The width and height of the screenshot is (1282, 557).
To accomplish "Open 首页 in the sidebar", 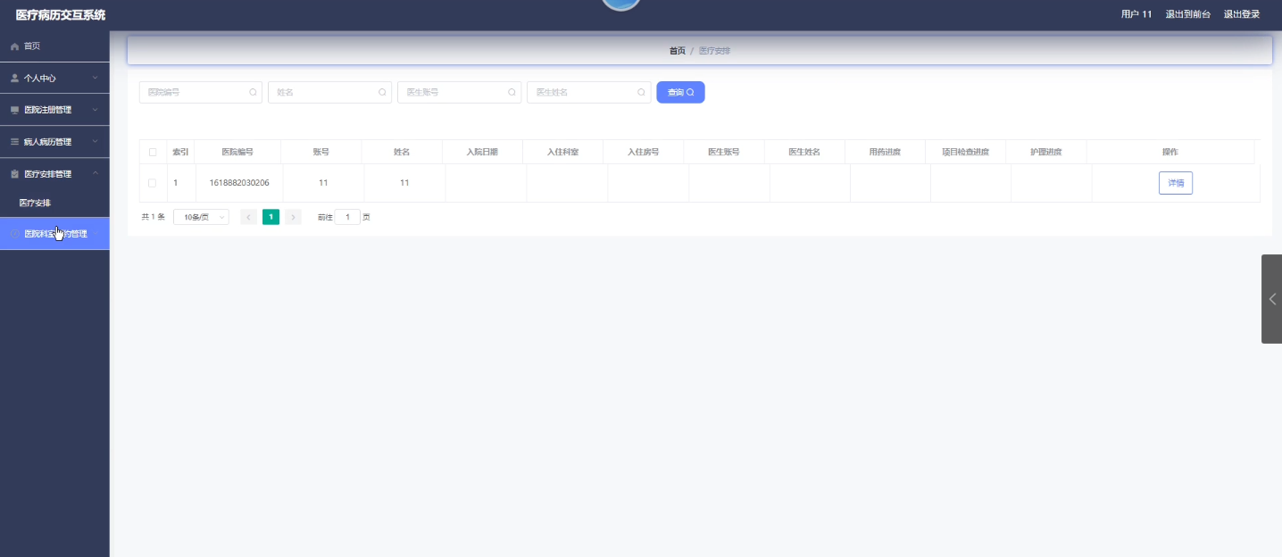I will point(54,46).
